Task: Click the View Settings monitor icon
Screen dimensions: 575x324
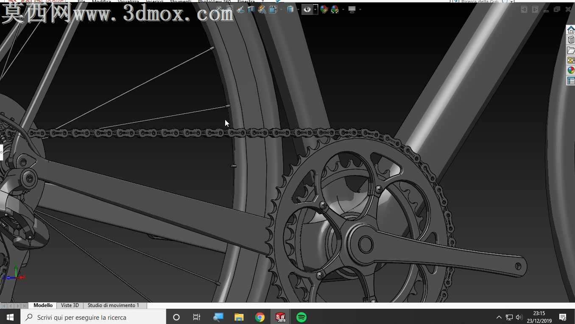Action: tap(352, 9)
